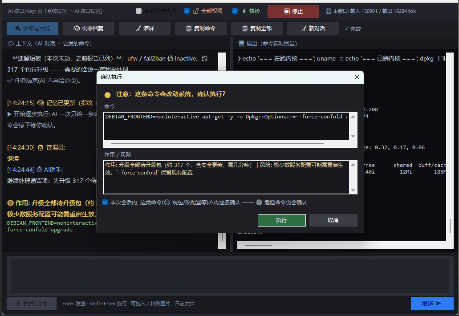
Task: Click the 取消 button in dialog
Action: coord(333,220)
